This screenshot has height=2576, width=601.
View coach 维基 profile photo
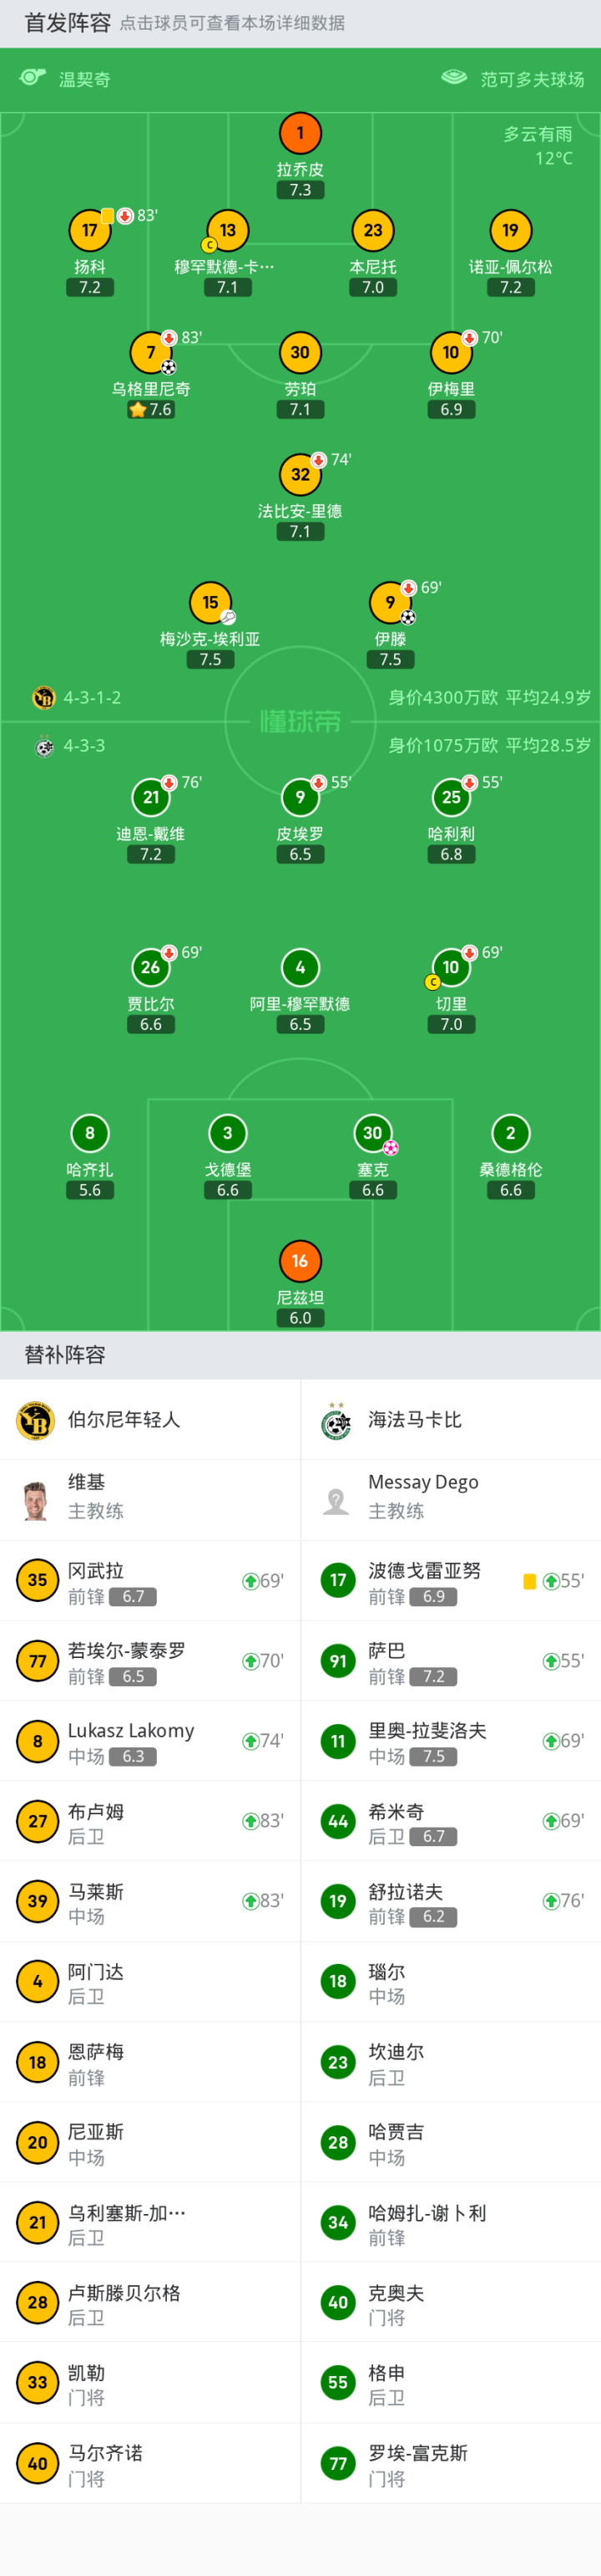[36, 1500]
